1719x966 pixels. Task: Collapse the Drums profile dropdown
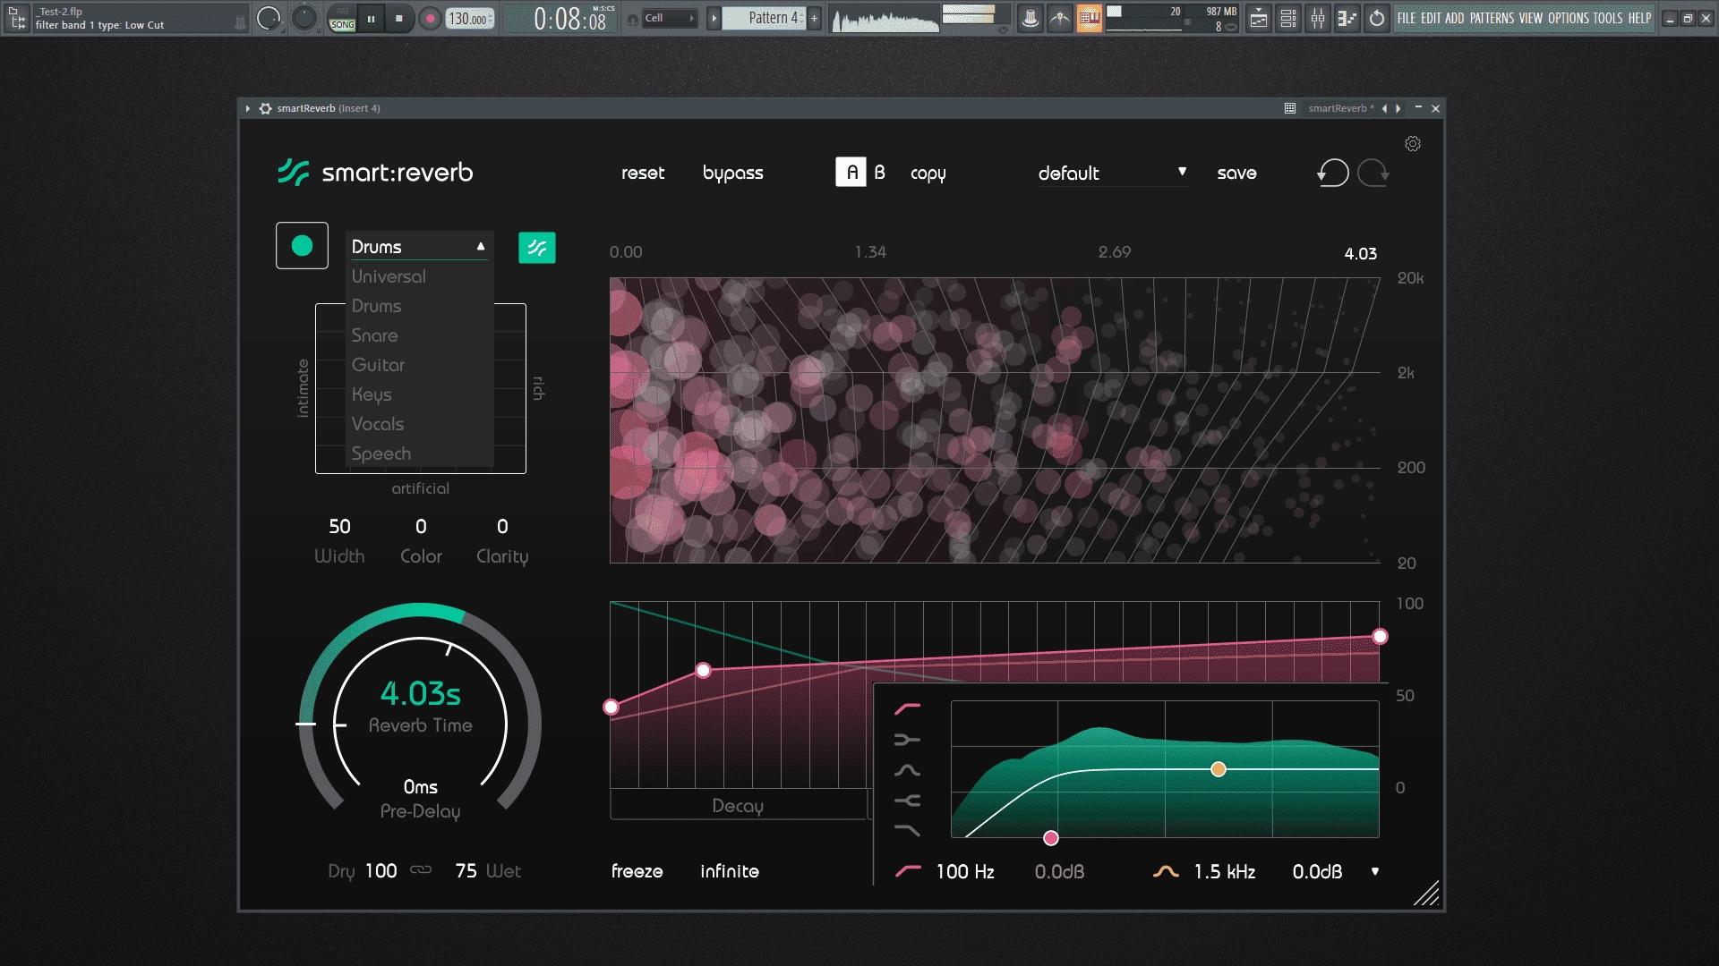(481, 246)
